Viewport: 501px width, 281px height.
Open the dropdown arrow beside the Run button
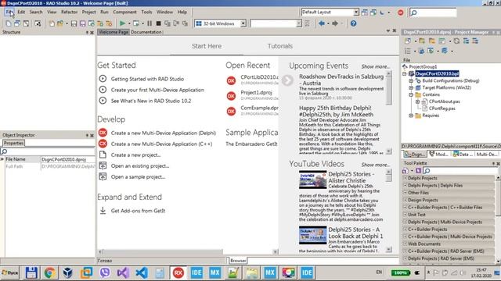coord(129,23)
